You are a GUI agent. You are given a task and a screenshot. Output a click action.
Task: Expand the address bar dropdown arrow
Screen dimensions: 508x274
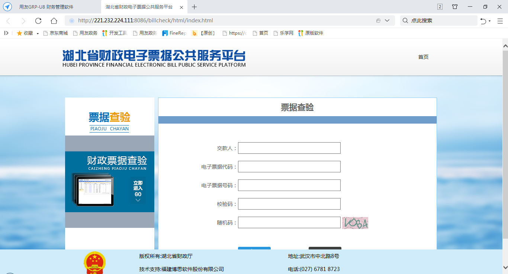(x=387, y=21)
